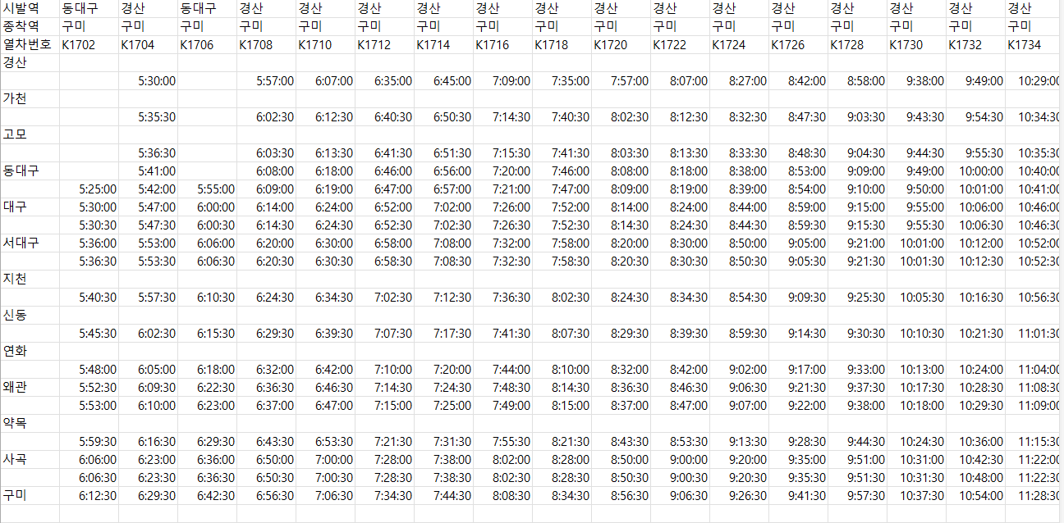Select the 동대구 origin cell above K1706
The height and width of the screenshot is (523, 1064).
pyautogui.click(x=208, y=9)
